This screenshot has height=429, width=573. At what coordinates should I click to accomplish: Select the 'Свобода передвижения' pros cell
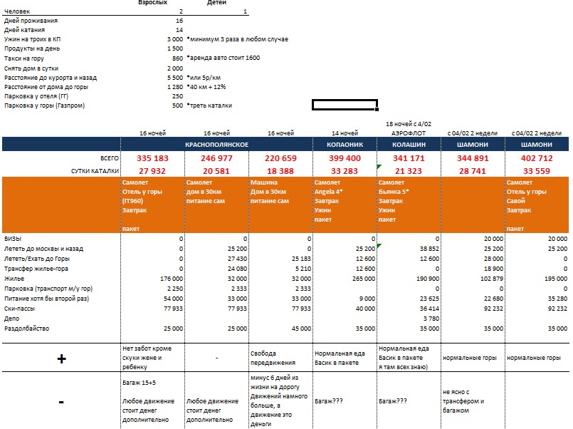click(x=280, y=358)
